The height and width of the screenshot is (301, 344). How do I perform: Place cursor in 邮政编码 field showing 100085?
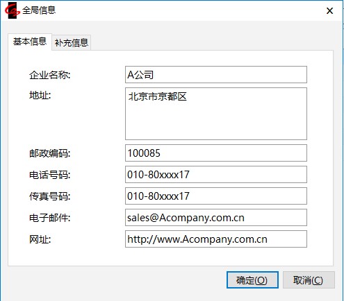click(x=216, y=153)
